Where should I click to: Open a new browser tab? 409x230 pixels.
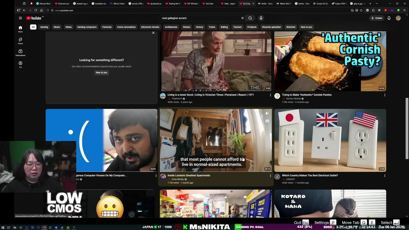point(370,4)
